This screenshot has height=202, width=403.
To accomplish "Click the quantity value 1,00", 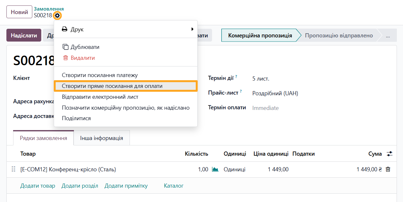I will tap(203, 169).
